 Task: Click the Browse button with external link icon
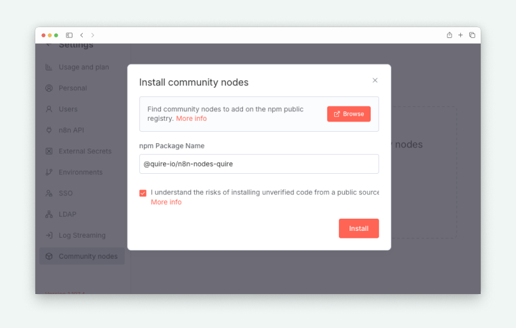tap(348, 114)
